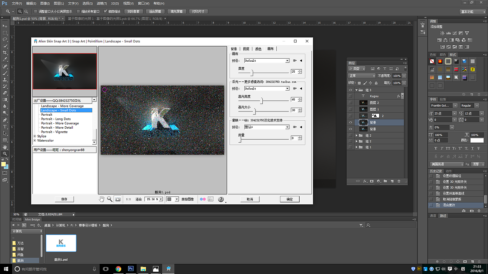Image resolution: width=488 pixels, height=274 pixels.
Task: Expand the Stylize tree node
Action: coord(35,136)
